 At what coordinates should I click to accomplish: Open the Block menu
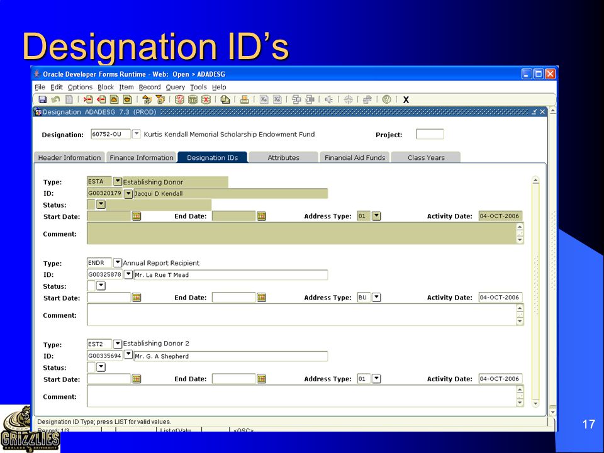click(x=106, y=87)
